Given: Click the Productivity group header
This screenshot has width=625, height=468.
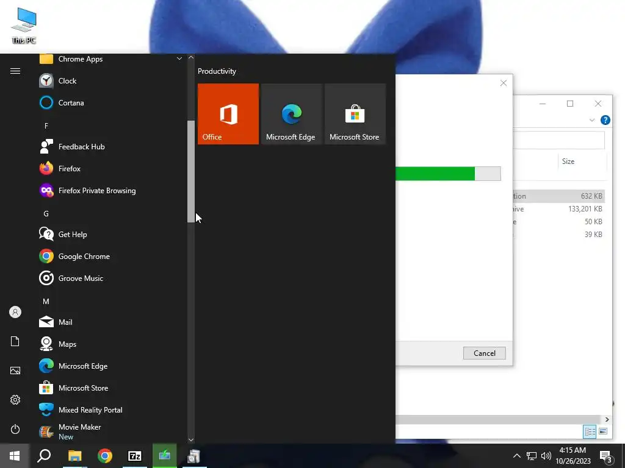Looking at the screenshot, I should tap(217, 71).
